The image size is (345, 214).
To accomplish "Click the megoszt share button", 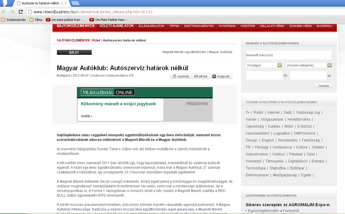I will (221, 76).
